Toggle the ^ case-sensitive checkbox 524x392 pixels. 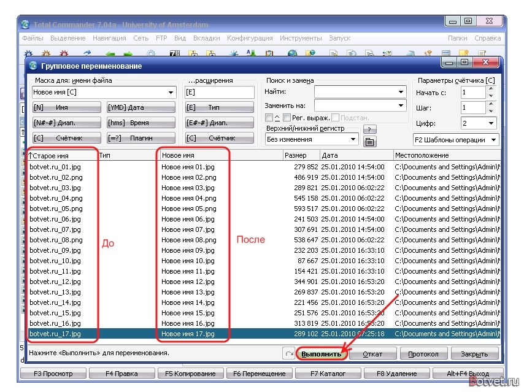269,118
